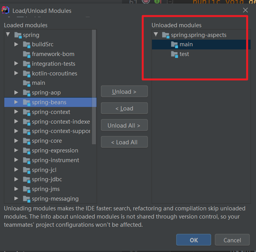Click the < Load All button
Image resolution: width=256 pixels, height=252 pixels.
pyautogui.click(x=124, y=142)
